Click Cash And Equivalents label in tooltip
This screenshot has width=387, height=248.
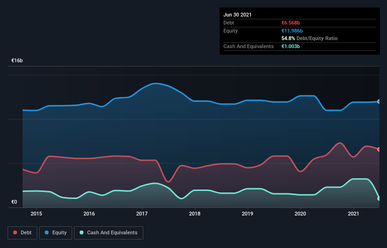tap(248, 46)
